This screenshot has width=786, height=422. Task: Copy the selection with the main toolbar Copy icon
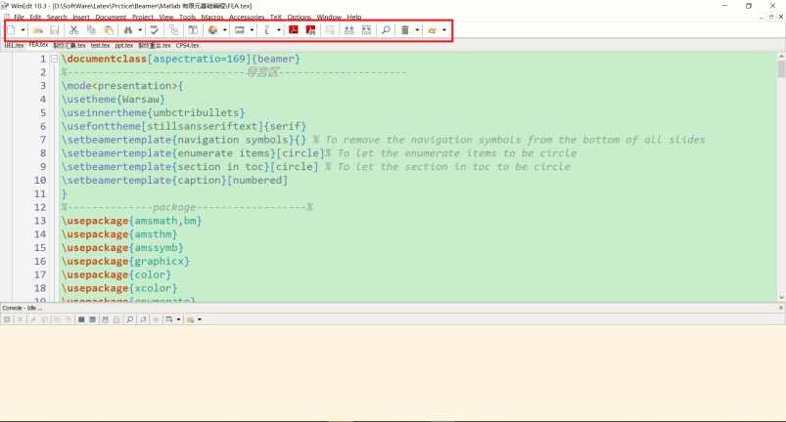coord(91,30)
